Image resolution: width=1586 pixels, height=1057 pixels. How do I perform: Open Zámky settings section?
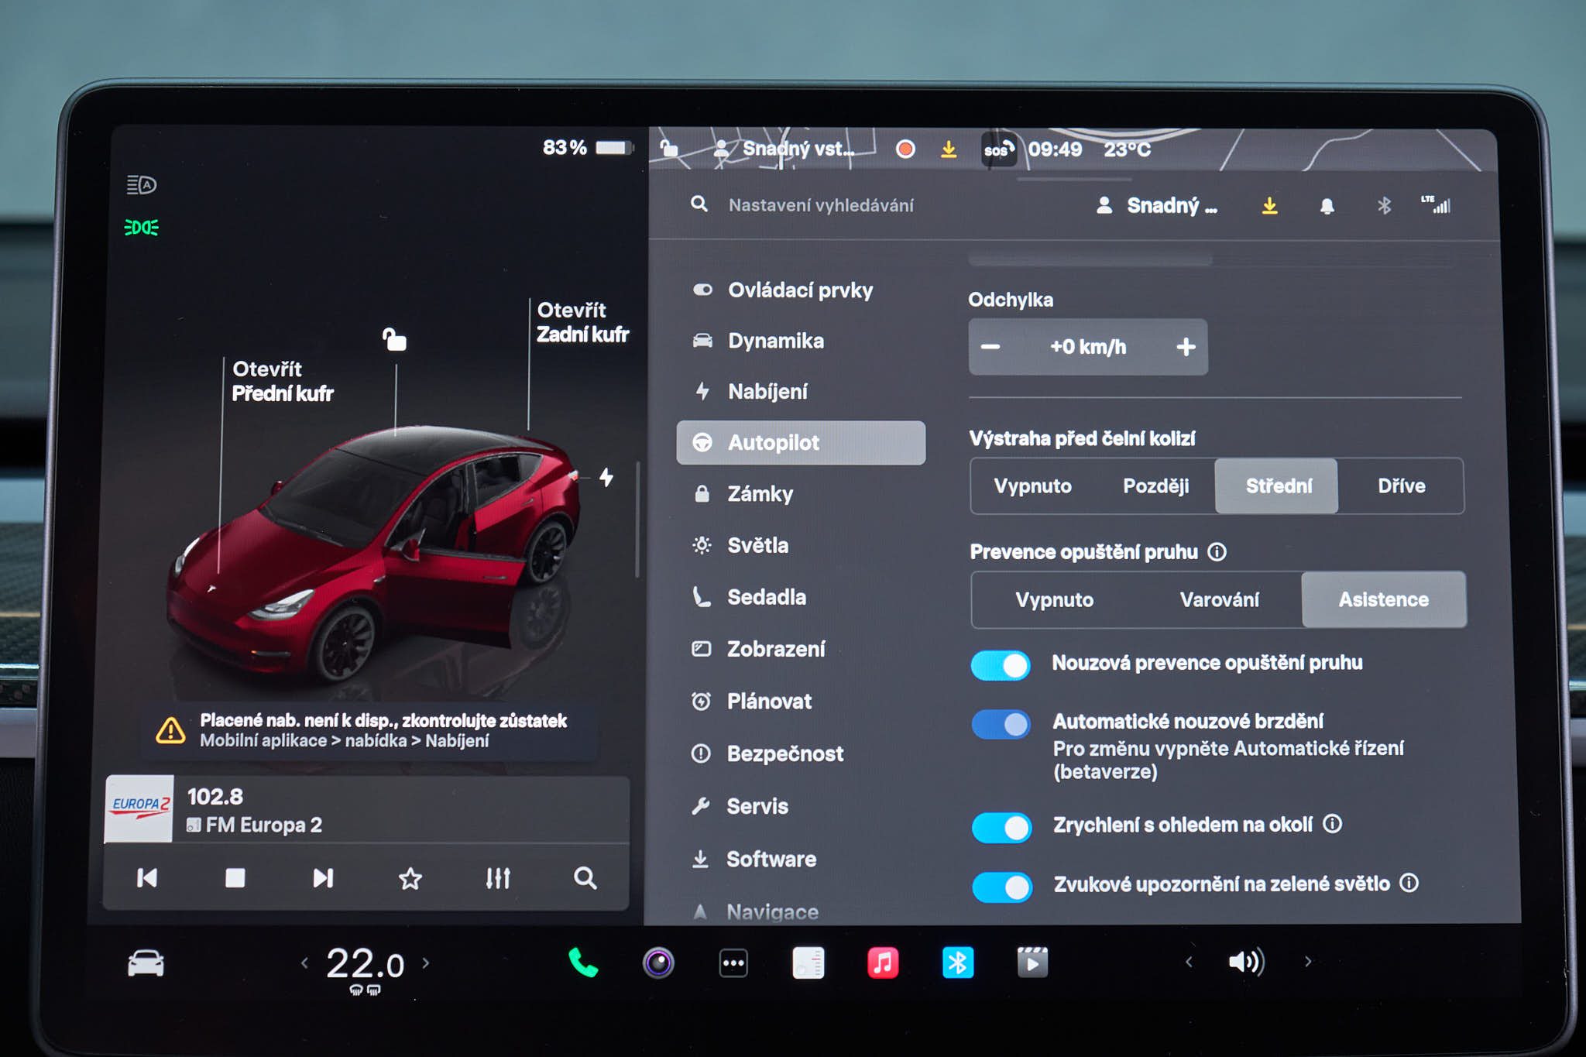[x=801, y=493]
